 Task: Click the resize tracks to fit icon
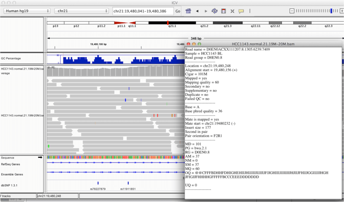232,11
